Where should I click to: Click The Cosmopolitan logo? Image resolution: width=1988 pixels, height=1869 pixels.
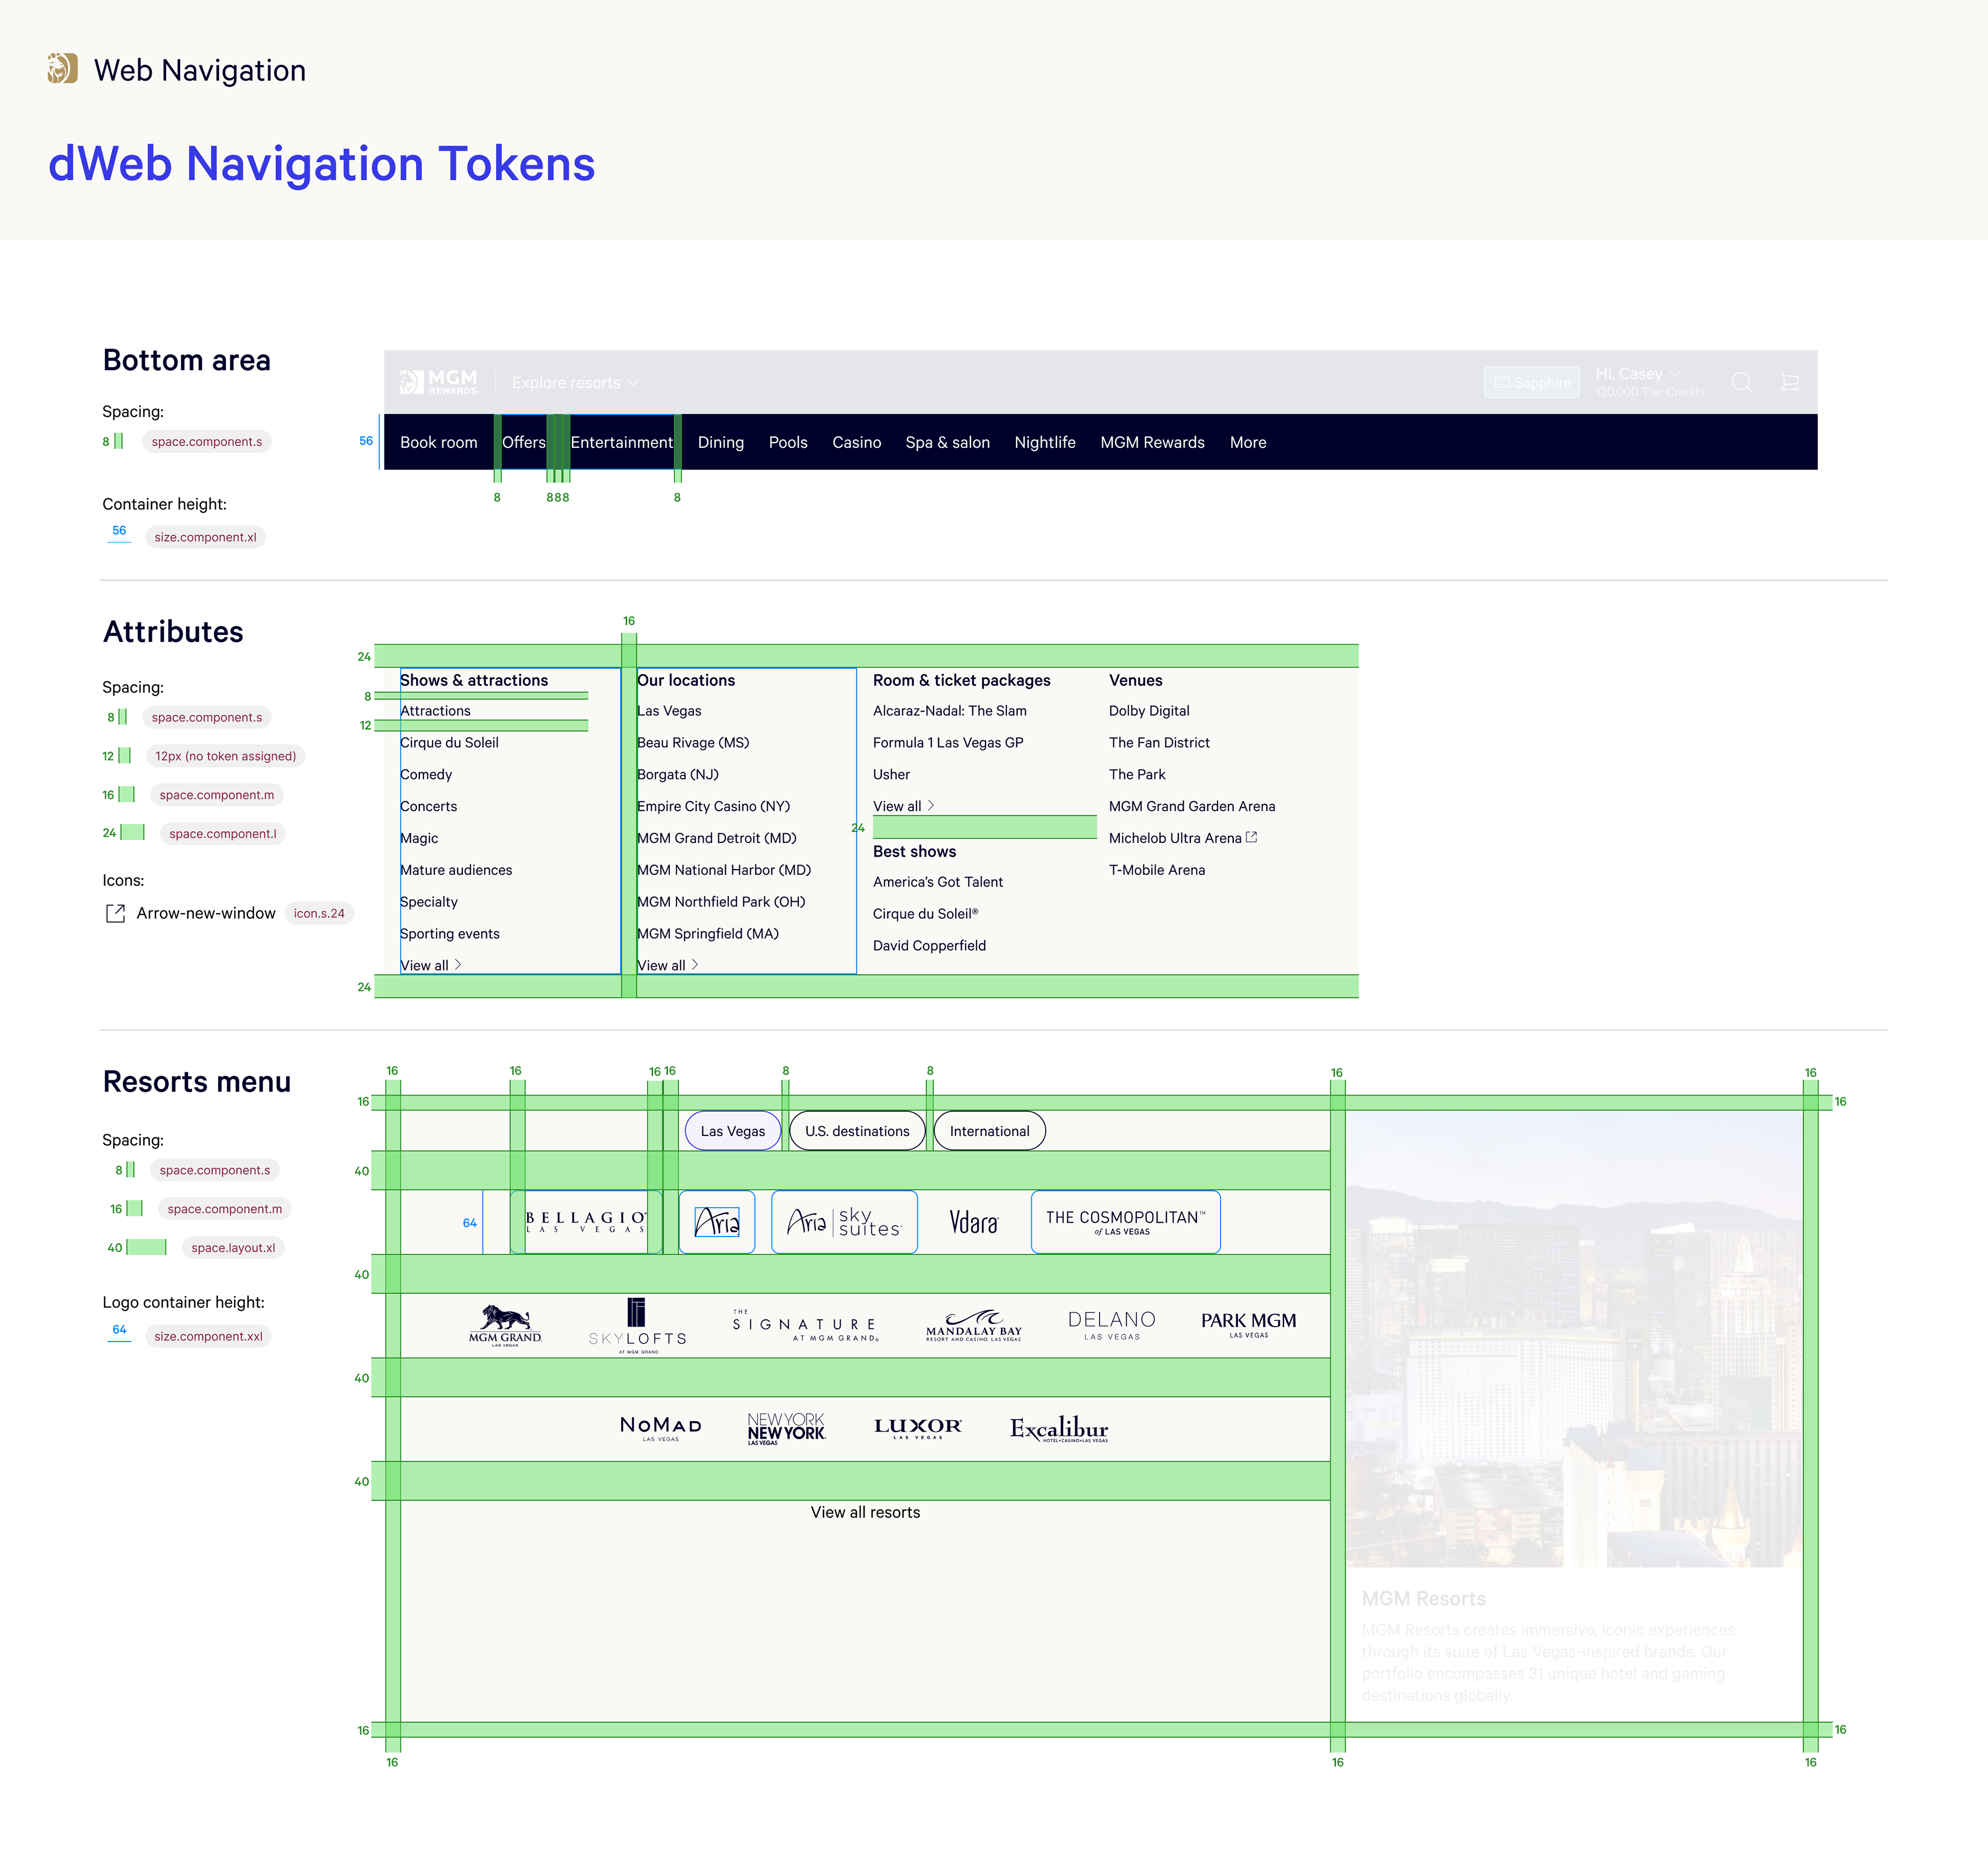[x=1125, y=1222]
